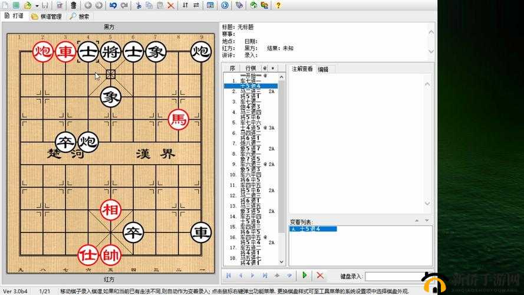Click the red 相 piece on board
This screenshot has height=295, width=524.
tap(111, 210)
